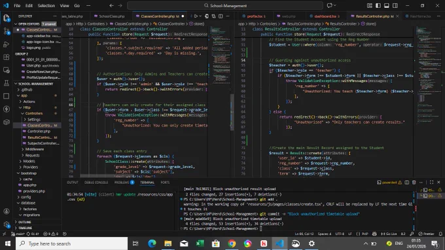445x250 pixels.
Task: Open Microsoft Edge from the taskbar
Action: click(x=152, y=243)
